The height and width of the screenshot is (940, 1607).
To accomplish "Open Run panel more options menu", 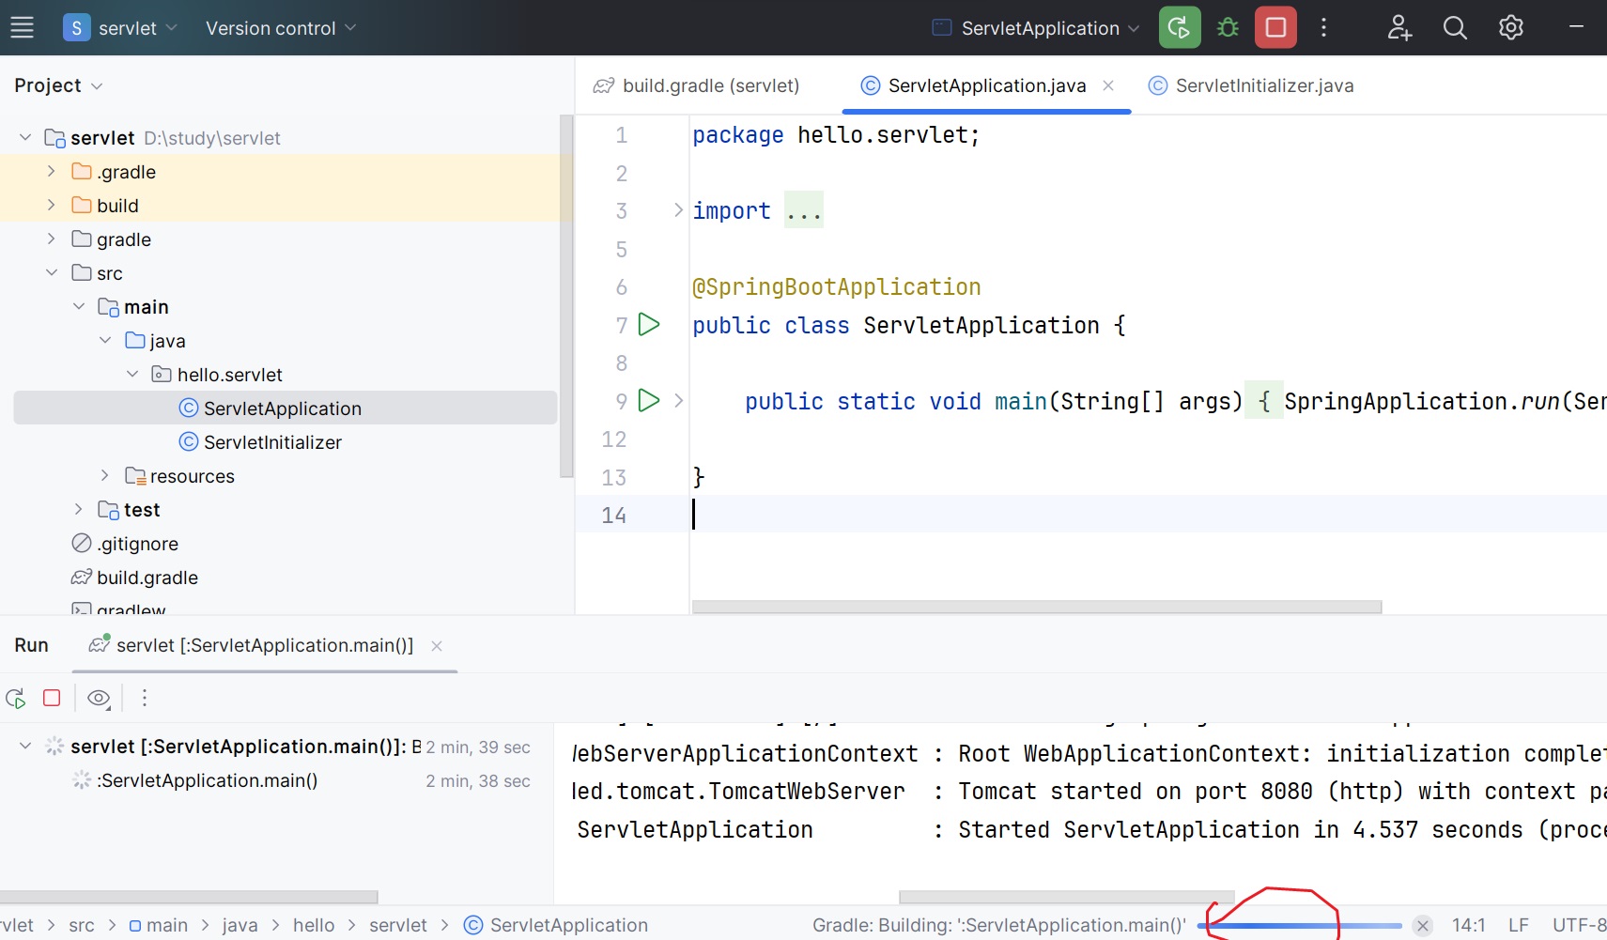I will coord(144,698).
